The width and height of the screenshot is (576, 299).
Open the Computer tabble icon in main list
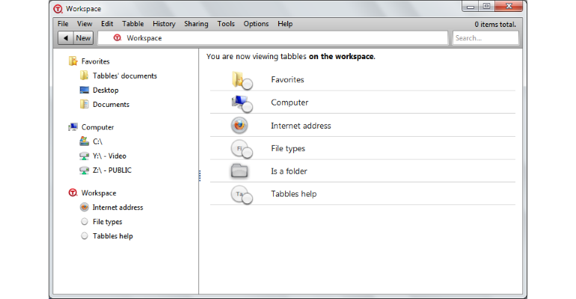[242, 103]
